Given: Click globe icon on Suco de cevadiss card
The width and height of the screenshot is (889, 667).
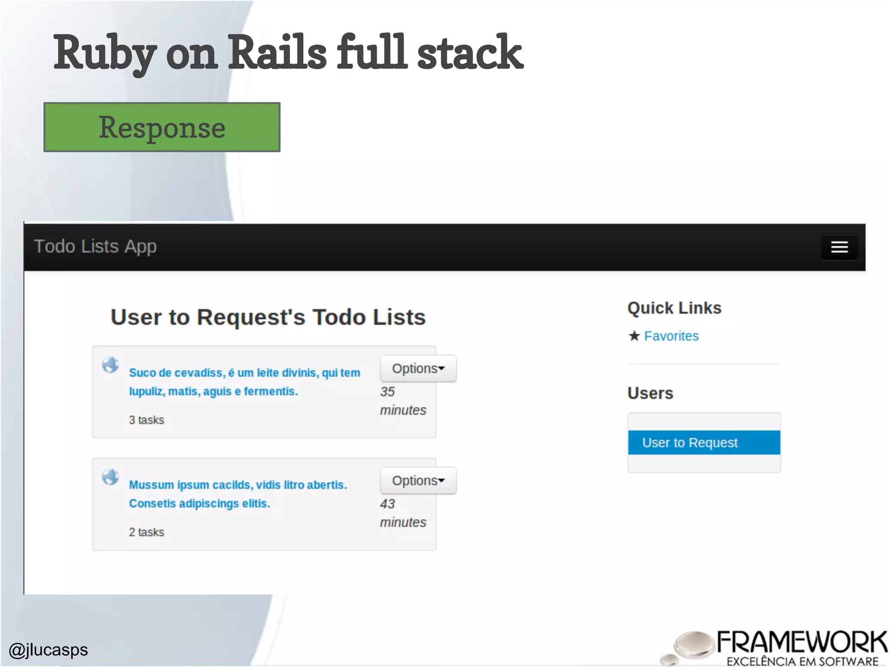Looking at the screenshot, I should coord(110,365).
